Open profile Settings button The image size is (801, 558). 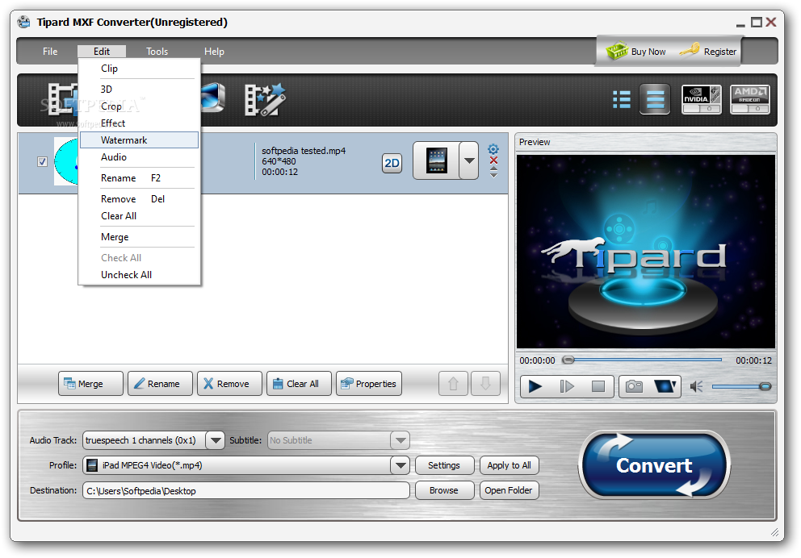tap(444, 465)
